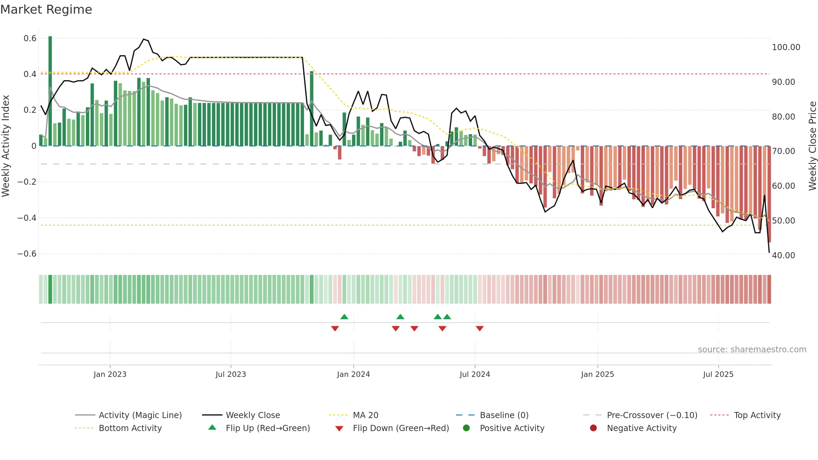Image resolution: width=818 pixels, height=460 pixels.
Task: Click the 70.00 price axis label
Action: pos(783,151)
